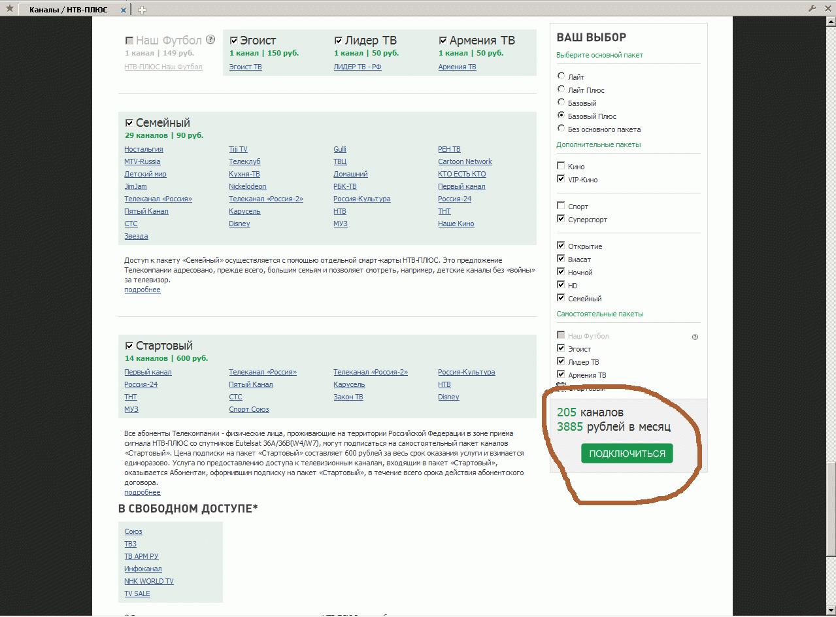Open the Tiji TV channel link
This screenshot has height=617, width=836.
[x=238, y=149]
